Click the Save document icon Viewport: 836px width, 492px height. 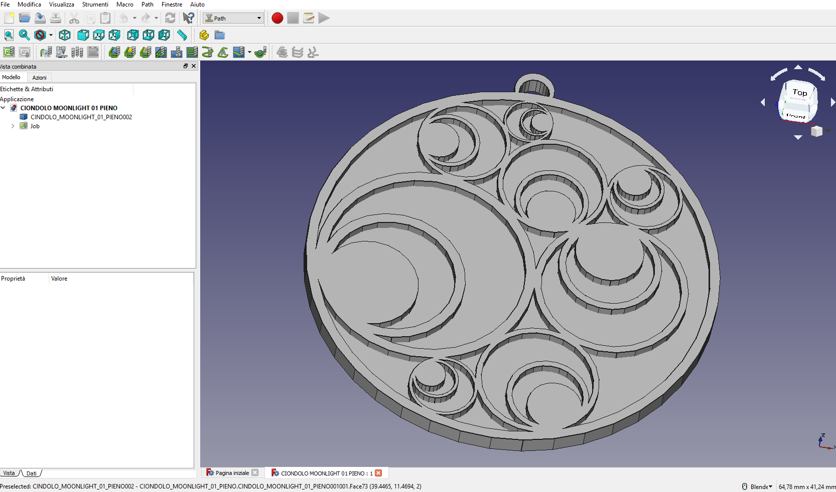click(x=40, y=18)
